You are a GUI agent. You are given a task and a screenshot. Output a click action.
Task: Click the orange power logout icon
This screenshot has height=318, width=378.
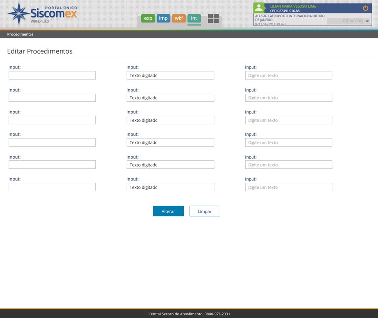(365, 8)
